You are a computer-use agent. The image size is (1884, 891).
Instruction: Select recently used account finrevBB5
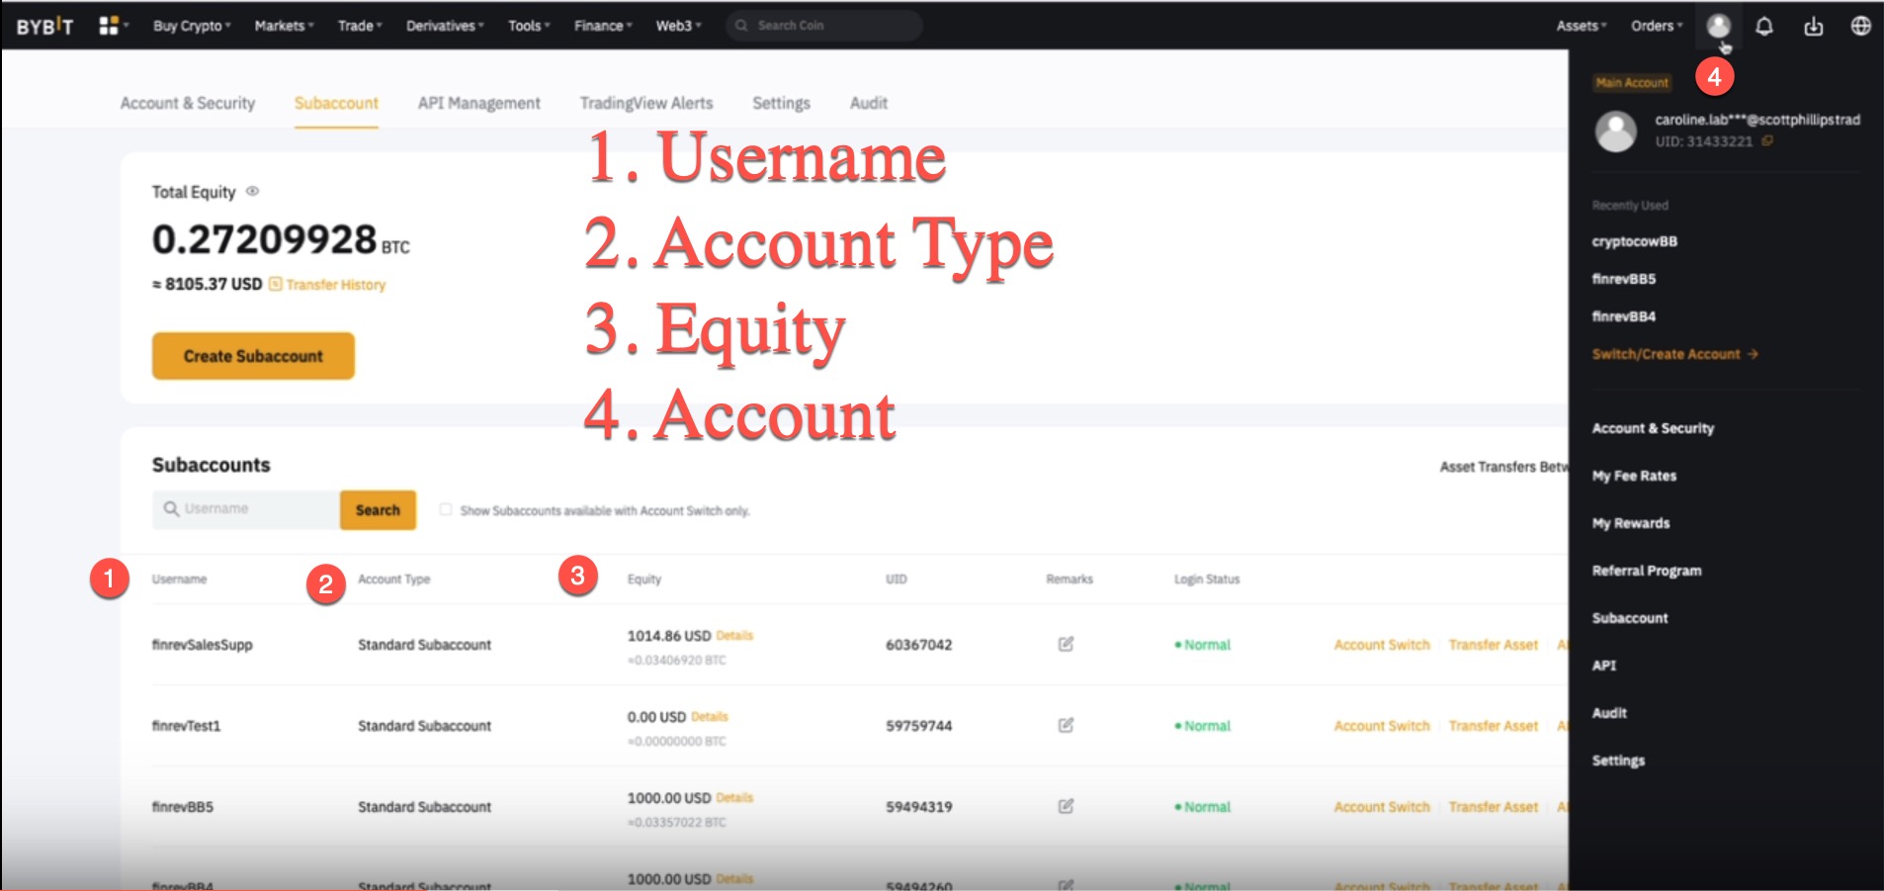pyautogui.click(x=1624, y=279)
